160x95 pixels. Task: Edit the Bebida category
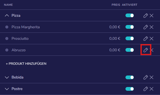click(146, 77)
